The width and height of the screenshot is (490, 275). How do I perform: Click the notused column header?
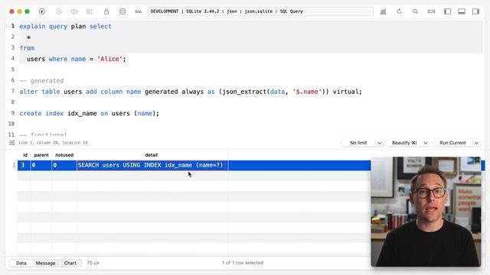[x=64, y=155]
